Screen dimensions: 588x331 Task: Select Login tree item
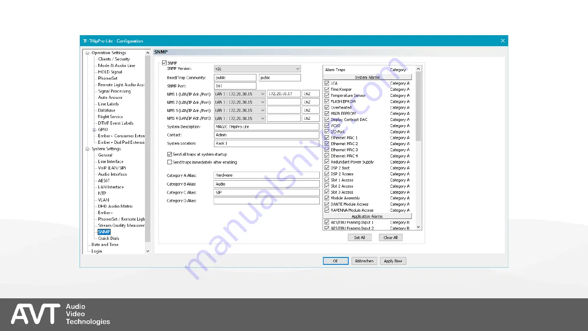[97, 251]
